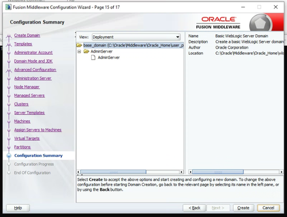
Task: Select the base_domain root tree node
Action: [x=133, y=45]
